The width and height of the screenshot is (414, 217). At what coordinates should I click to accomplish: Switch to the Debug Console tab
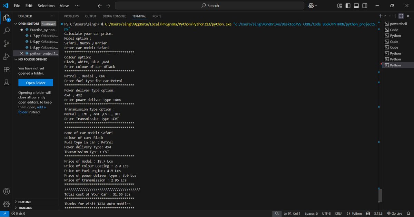coord(114,16)
